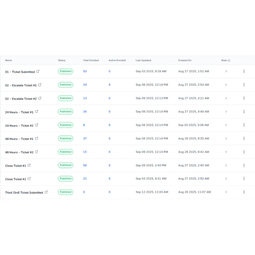This screenshot has width=255, height=255.
Task: Open three-dot menu for Third (3rd) Ticket Submitted
Action: [244, 192]
